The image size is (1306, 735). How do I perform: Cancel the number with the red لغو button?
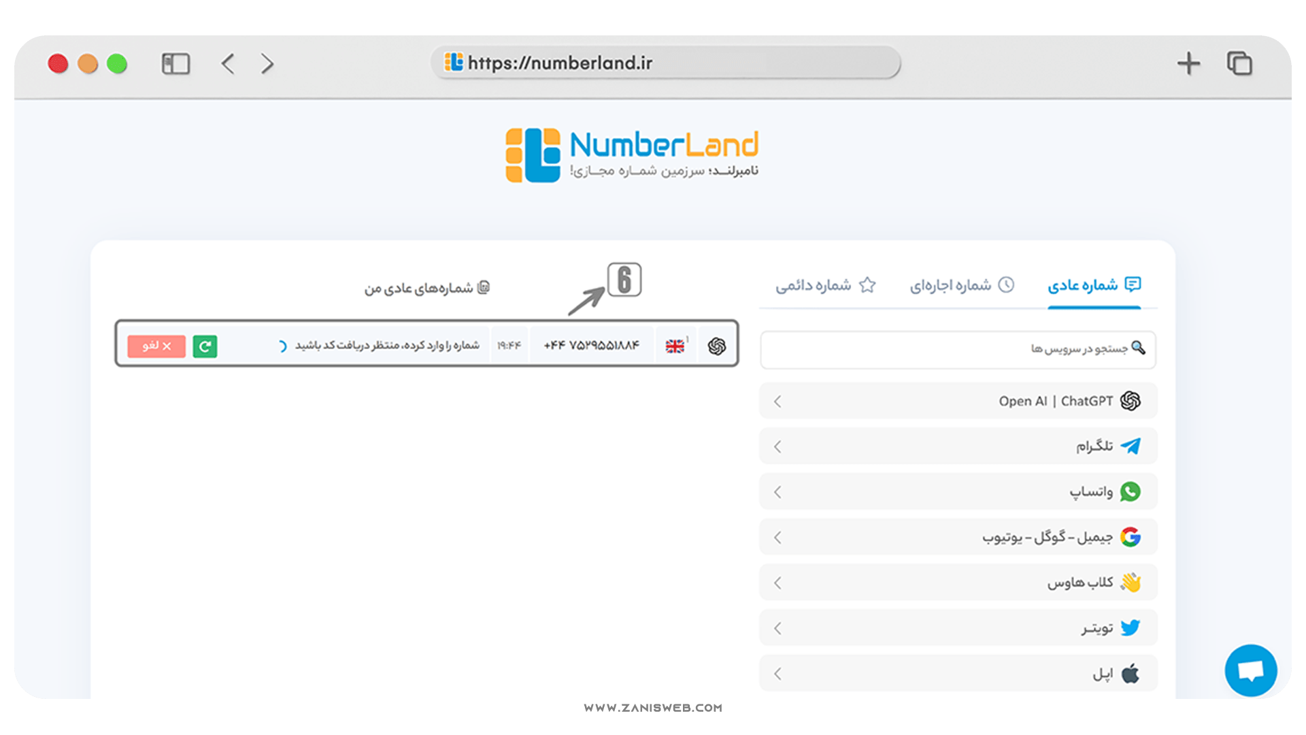156,346
